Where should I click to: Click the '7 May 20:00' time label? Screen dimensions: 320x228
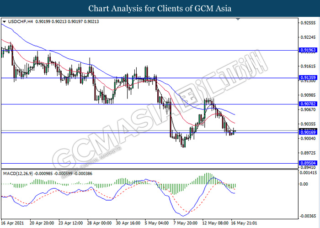[x=186, y=223]
